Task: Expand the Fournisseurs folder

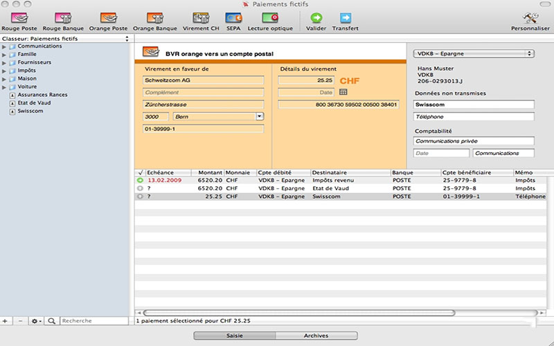Action: (4, 63)
